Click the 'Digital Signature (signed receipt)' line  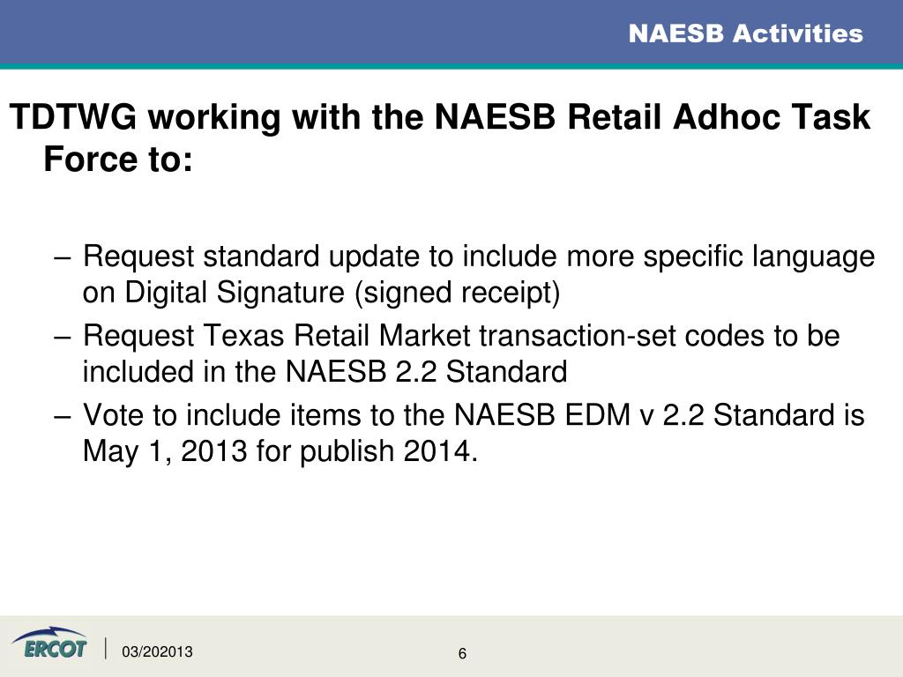coord(321,293)
